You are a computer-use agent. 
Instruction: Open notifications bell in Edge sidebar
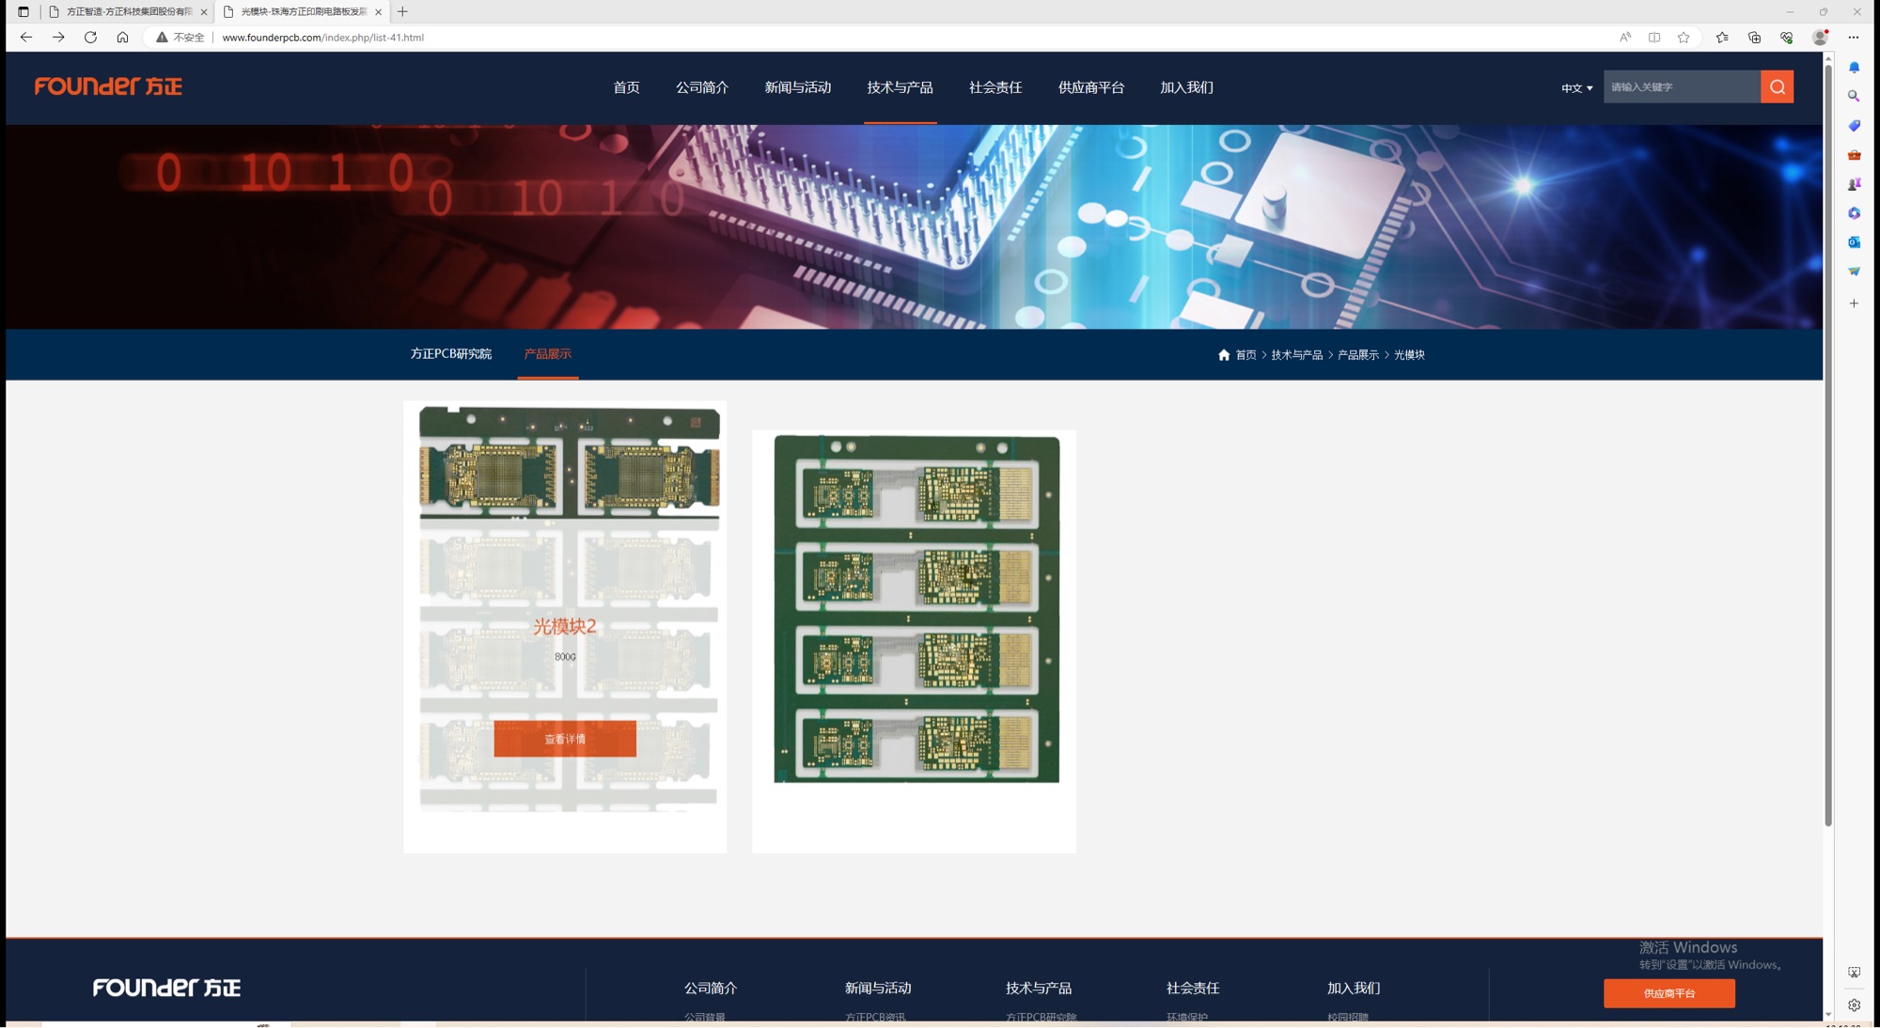tap(1854, 67)
